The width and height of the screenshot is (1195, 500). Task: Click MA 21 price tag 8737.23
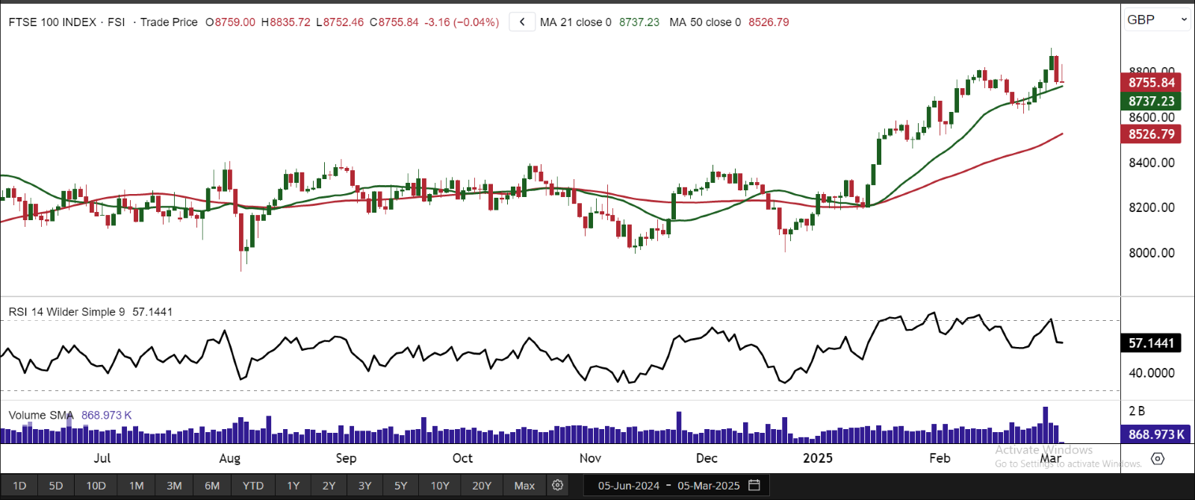1151,101
